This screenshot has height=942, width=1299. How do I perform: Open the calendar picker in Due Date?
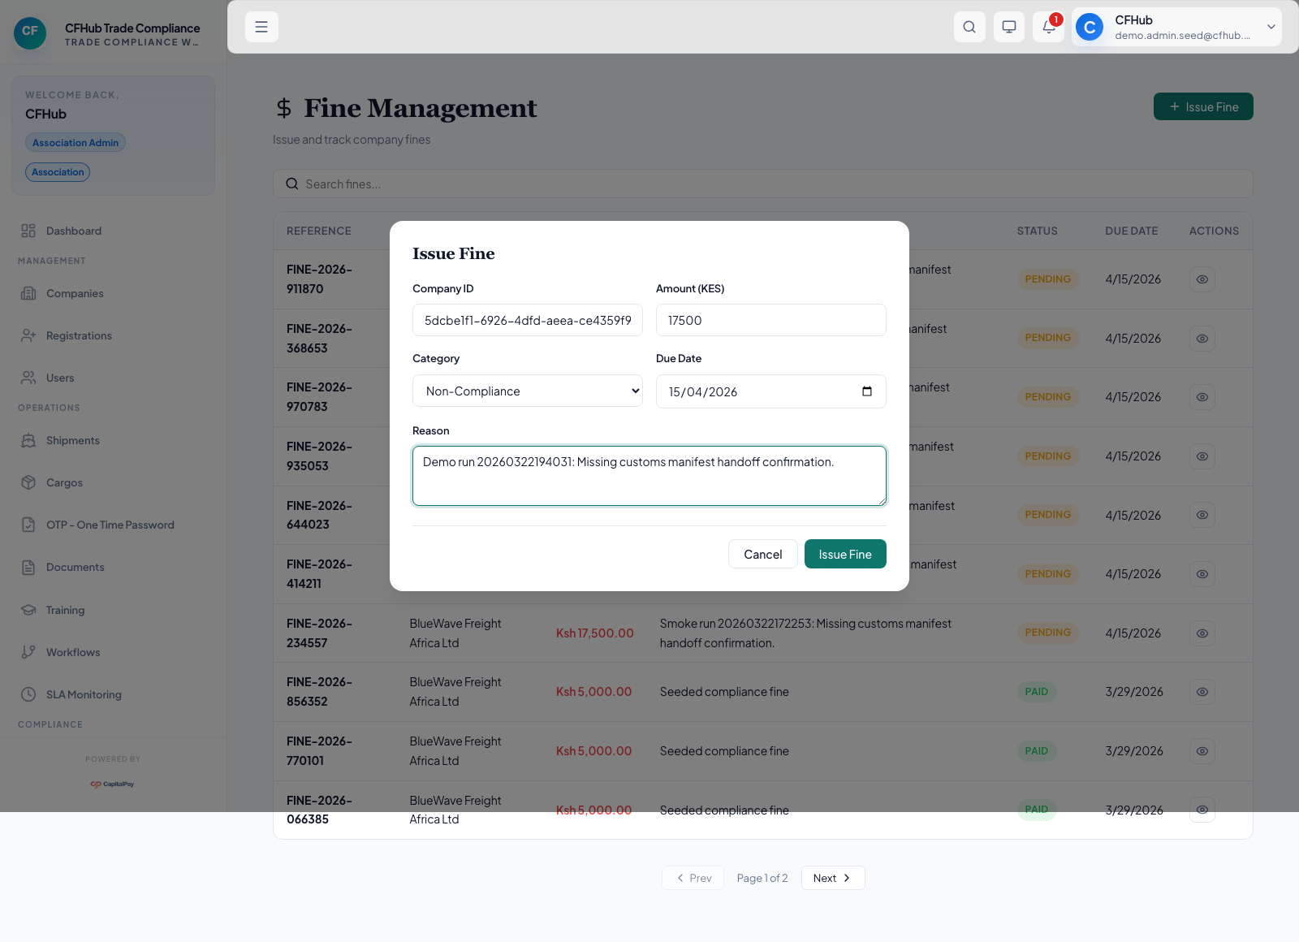[866, 391]
